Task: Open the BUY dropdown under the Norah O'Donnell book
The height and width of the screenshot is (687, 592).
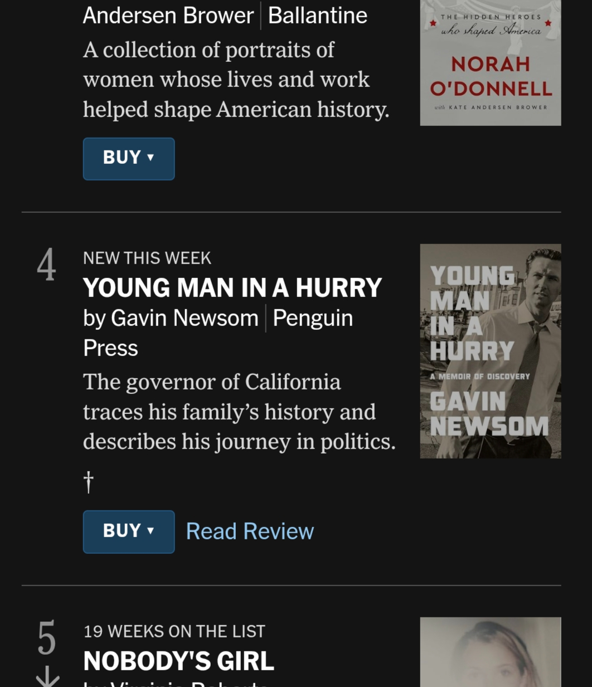Action: pos(128,159)
